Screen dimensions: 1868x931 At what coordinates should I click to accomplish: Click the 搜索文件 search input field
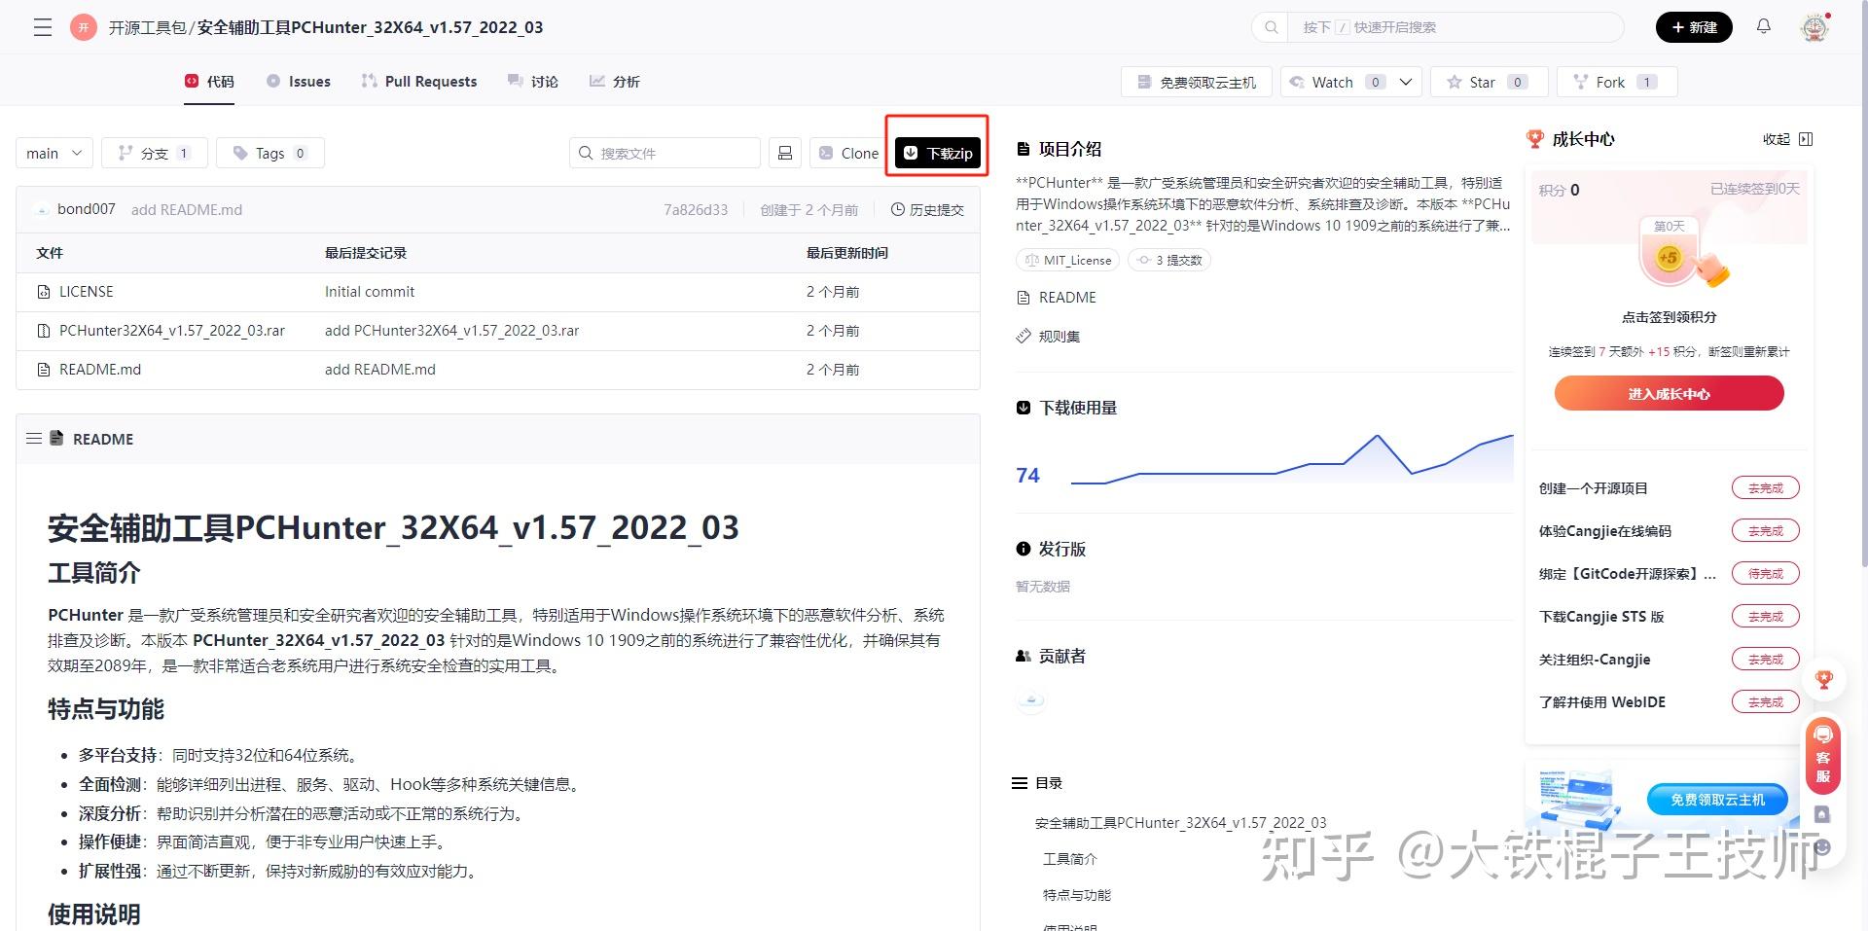(665, 152)
